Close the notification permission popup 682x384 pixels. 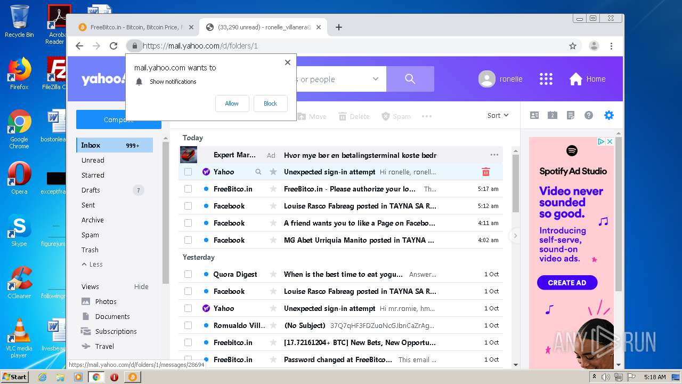288,62
